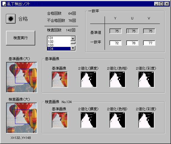Click the U 基準値 input field

coord(132,31)
